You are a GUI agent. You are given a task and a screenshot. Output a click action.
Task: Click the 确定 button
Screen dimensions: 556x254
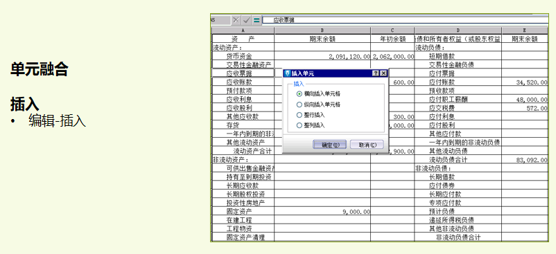pyautogui.click(x=330, y=145)
